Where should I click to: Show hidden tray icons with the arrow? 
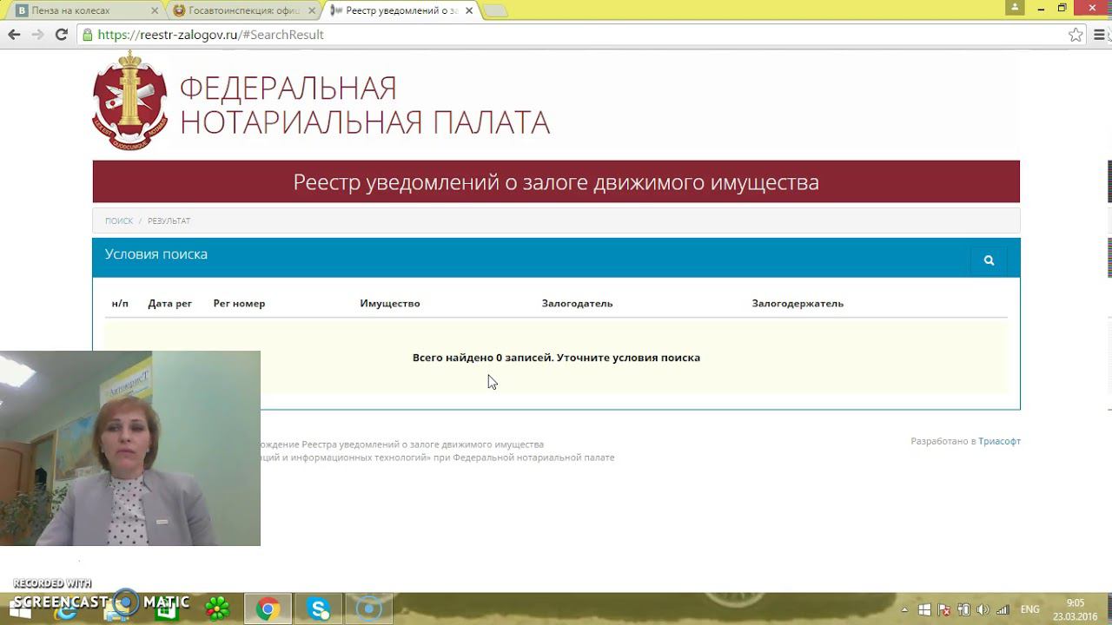(x=904, y=609)
